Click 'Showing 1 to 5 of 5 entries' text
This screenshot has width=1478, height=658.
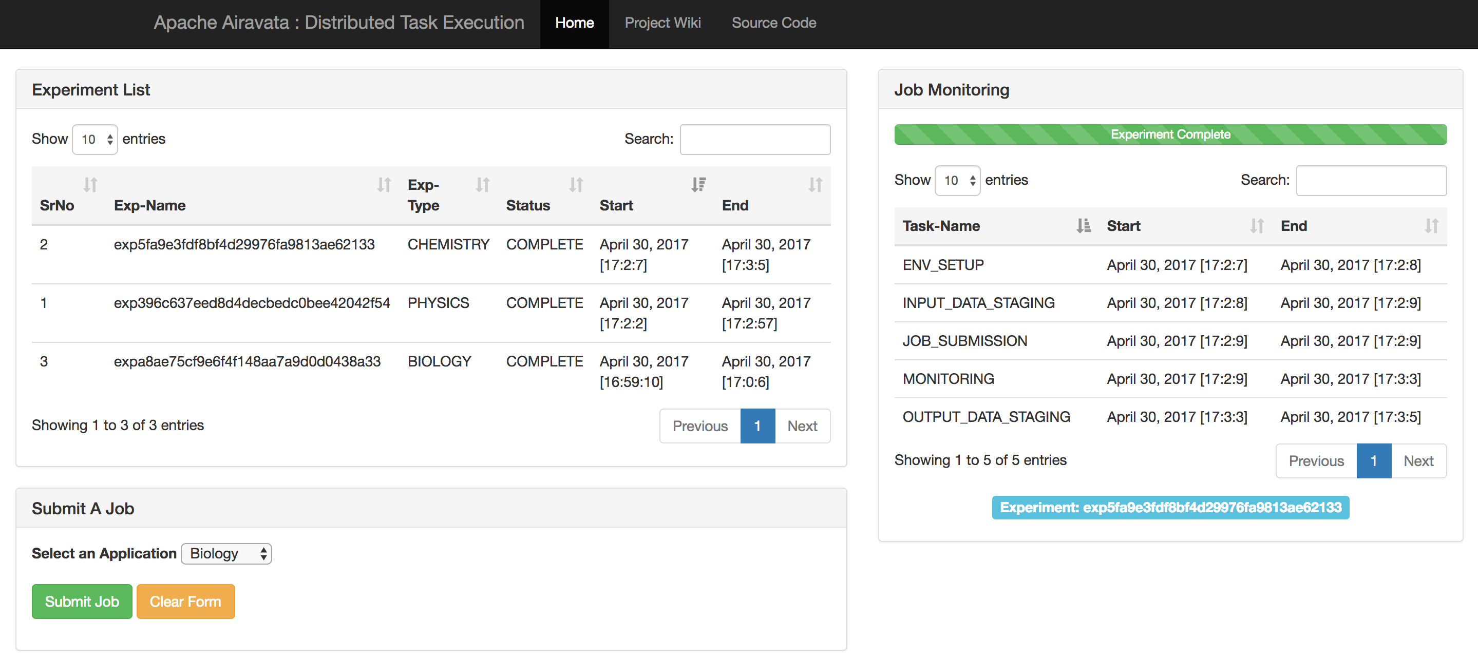(x=980, y=460)
